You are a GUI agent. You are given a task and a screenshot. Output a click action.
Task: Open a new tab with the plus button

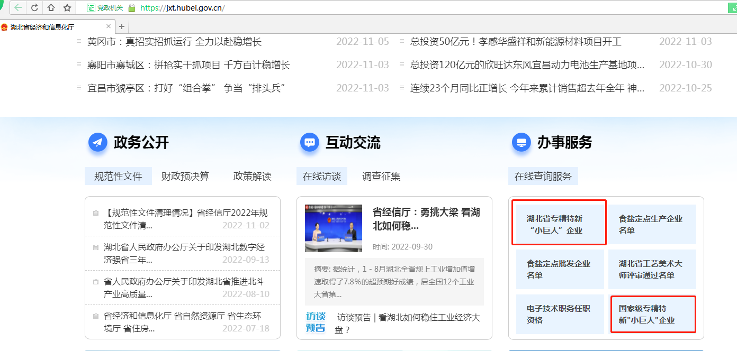(x=122, y=26)
